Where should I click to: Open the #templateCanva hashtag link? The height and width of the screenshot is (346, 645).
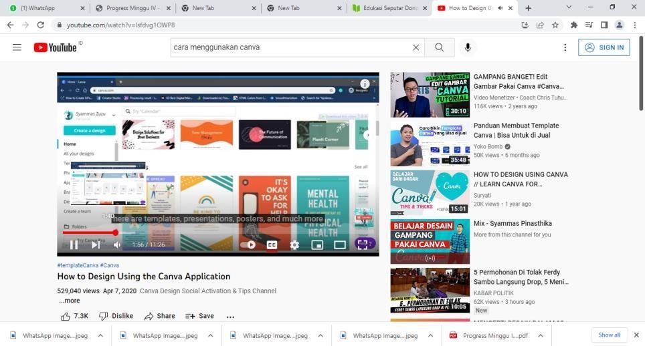click(78, 266)
